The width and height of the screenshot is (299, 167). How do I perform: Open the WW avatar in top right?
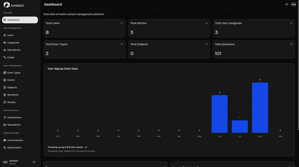[293, 4]
